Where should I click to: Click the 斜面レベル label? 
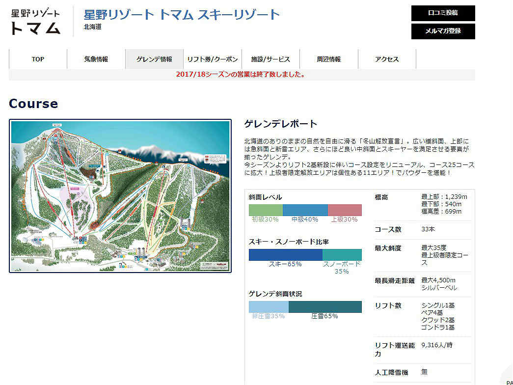click(265, 197)
